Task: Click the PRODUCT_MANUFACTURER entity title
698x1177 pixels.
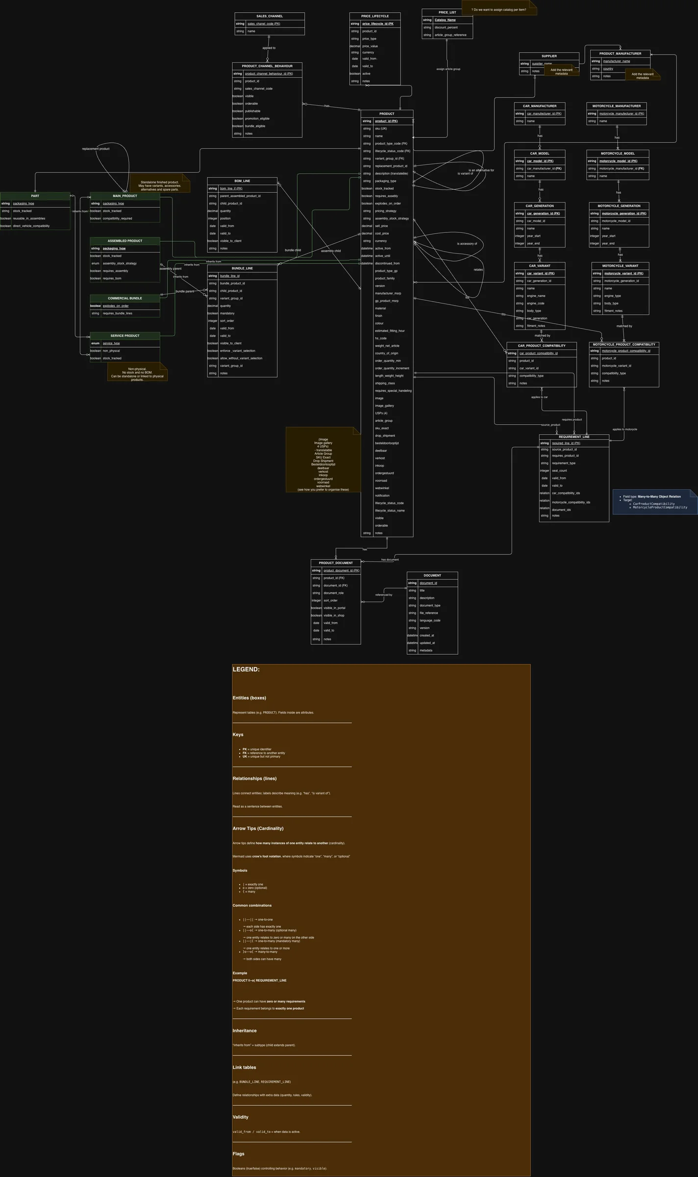Action: [620, 53]
